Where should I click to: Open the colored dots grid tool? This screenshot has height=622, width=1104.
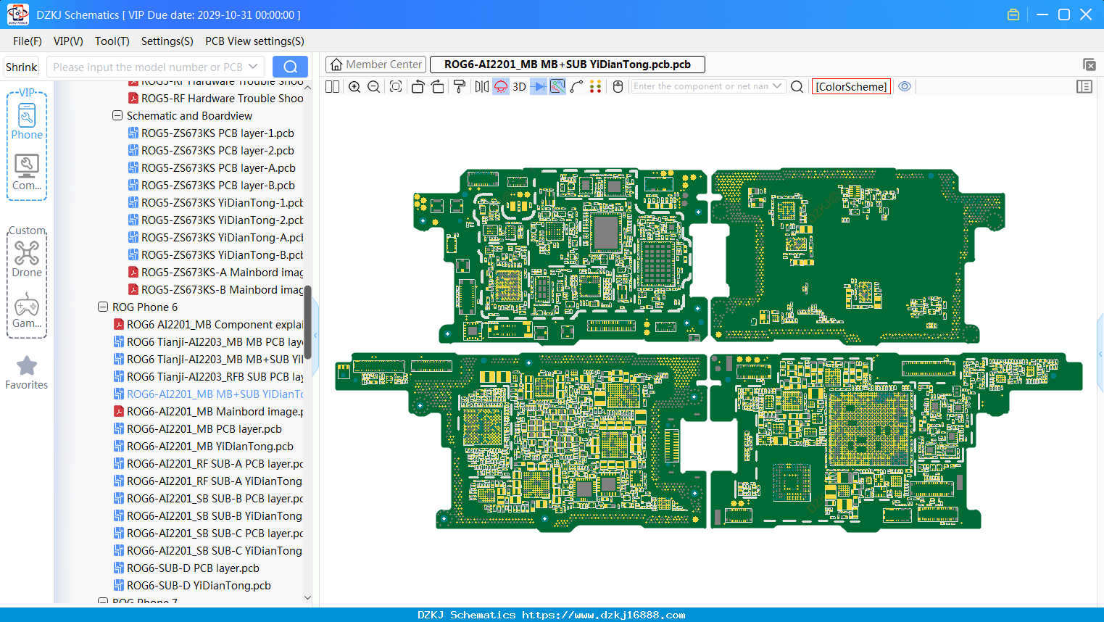[596, 86]
